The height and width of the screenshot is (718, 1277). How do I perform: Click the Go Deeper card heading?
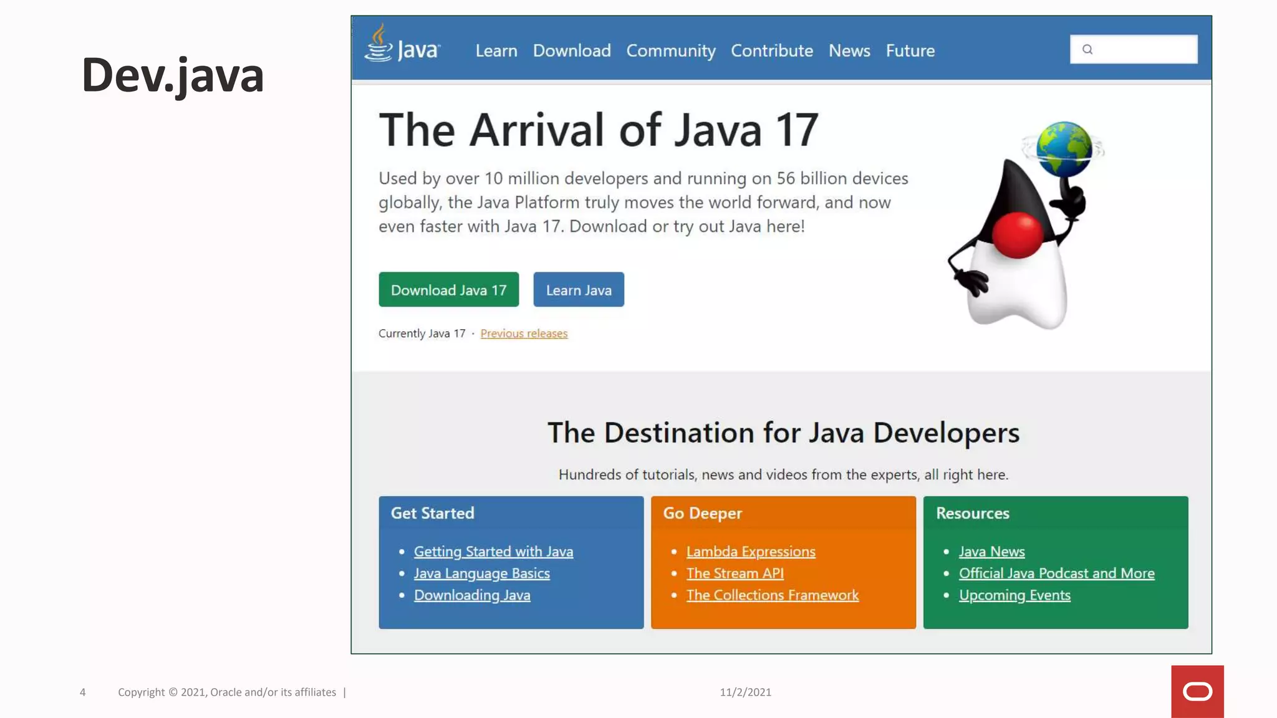tap(702, 514)
